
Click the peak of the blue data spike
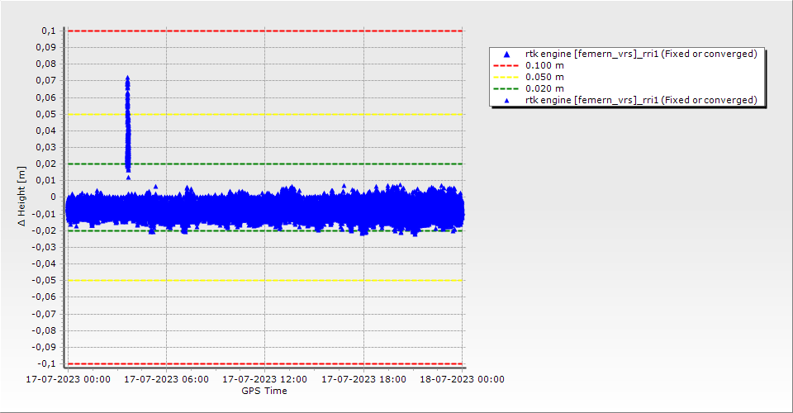coord(127,78)
